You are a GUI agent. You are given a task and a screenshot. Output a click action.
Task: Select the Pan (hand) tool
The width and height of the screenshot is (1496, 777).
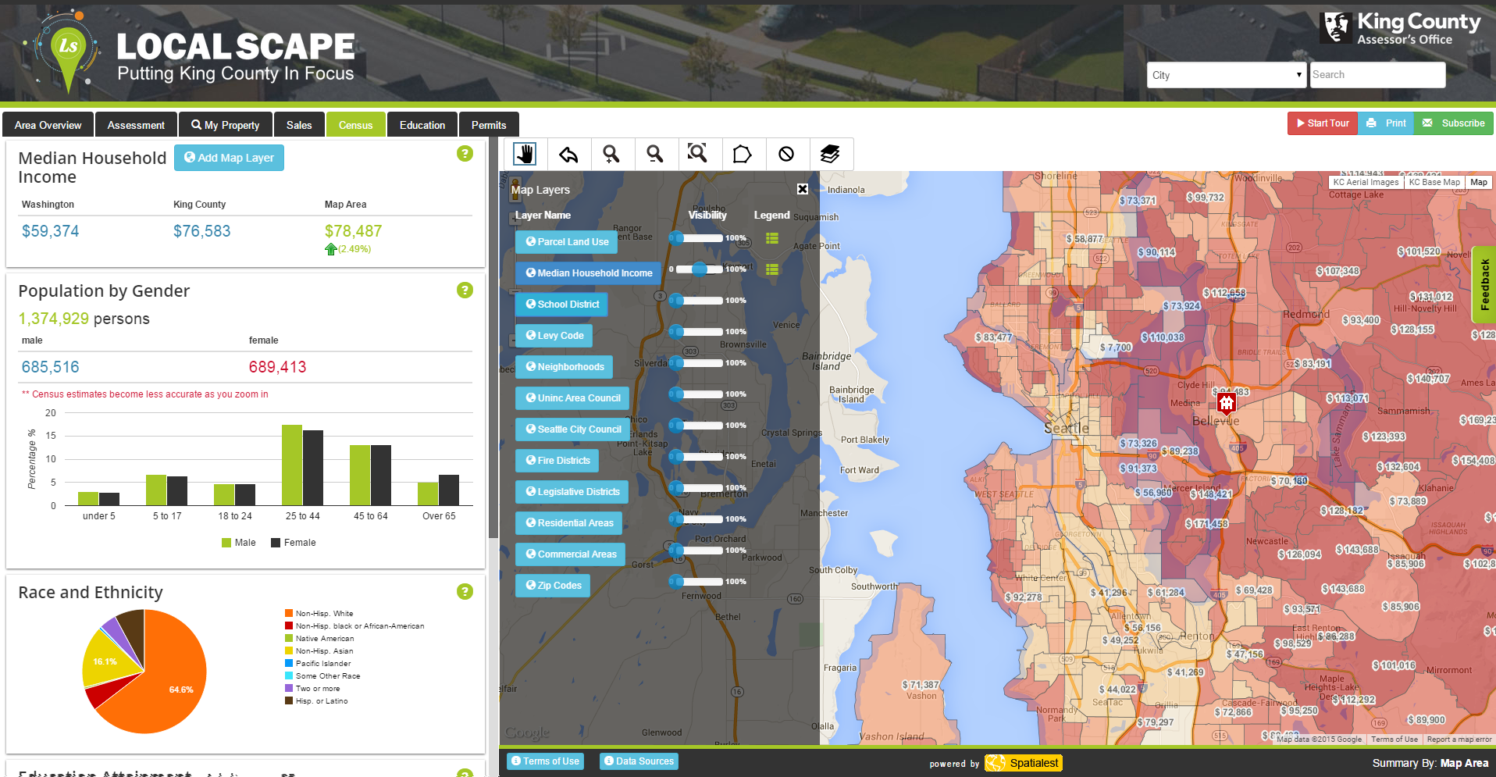pyautogui.click(x=525, y=154)
